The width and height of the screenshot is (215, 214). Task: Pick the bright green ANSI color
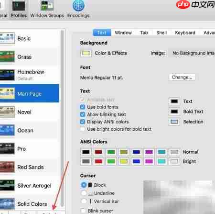tap(111, 161)
